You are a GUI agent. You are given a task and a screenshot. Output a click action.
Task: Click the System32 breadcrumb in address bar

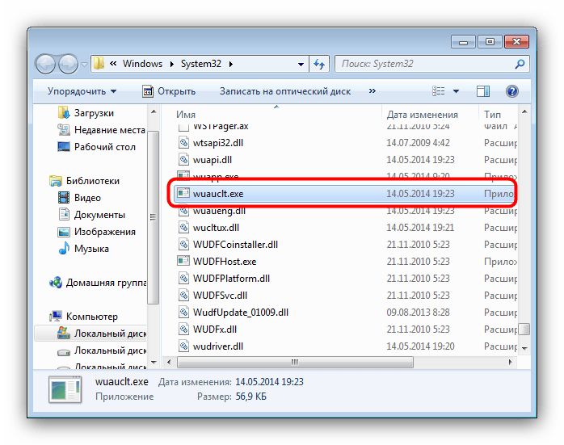click(x=200, y=64)
